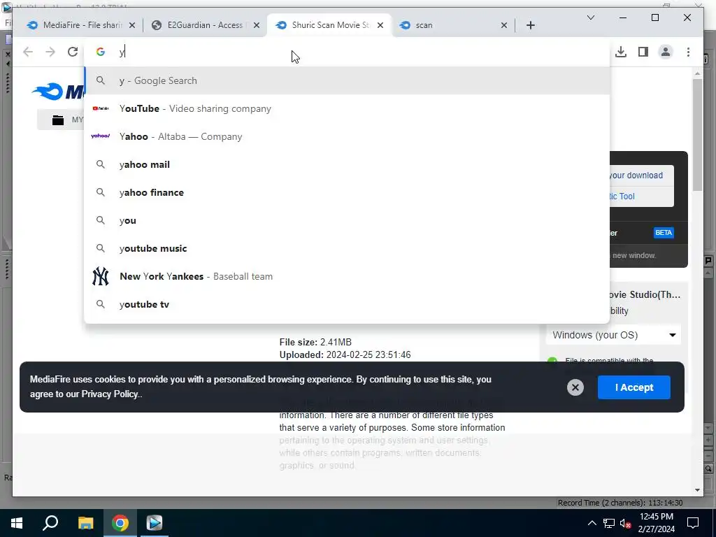
Task: Open the tab search chevron
Action: click(590, 17)
